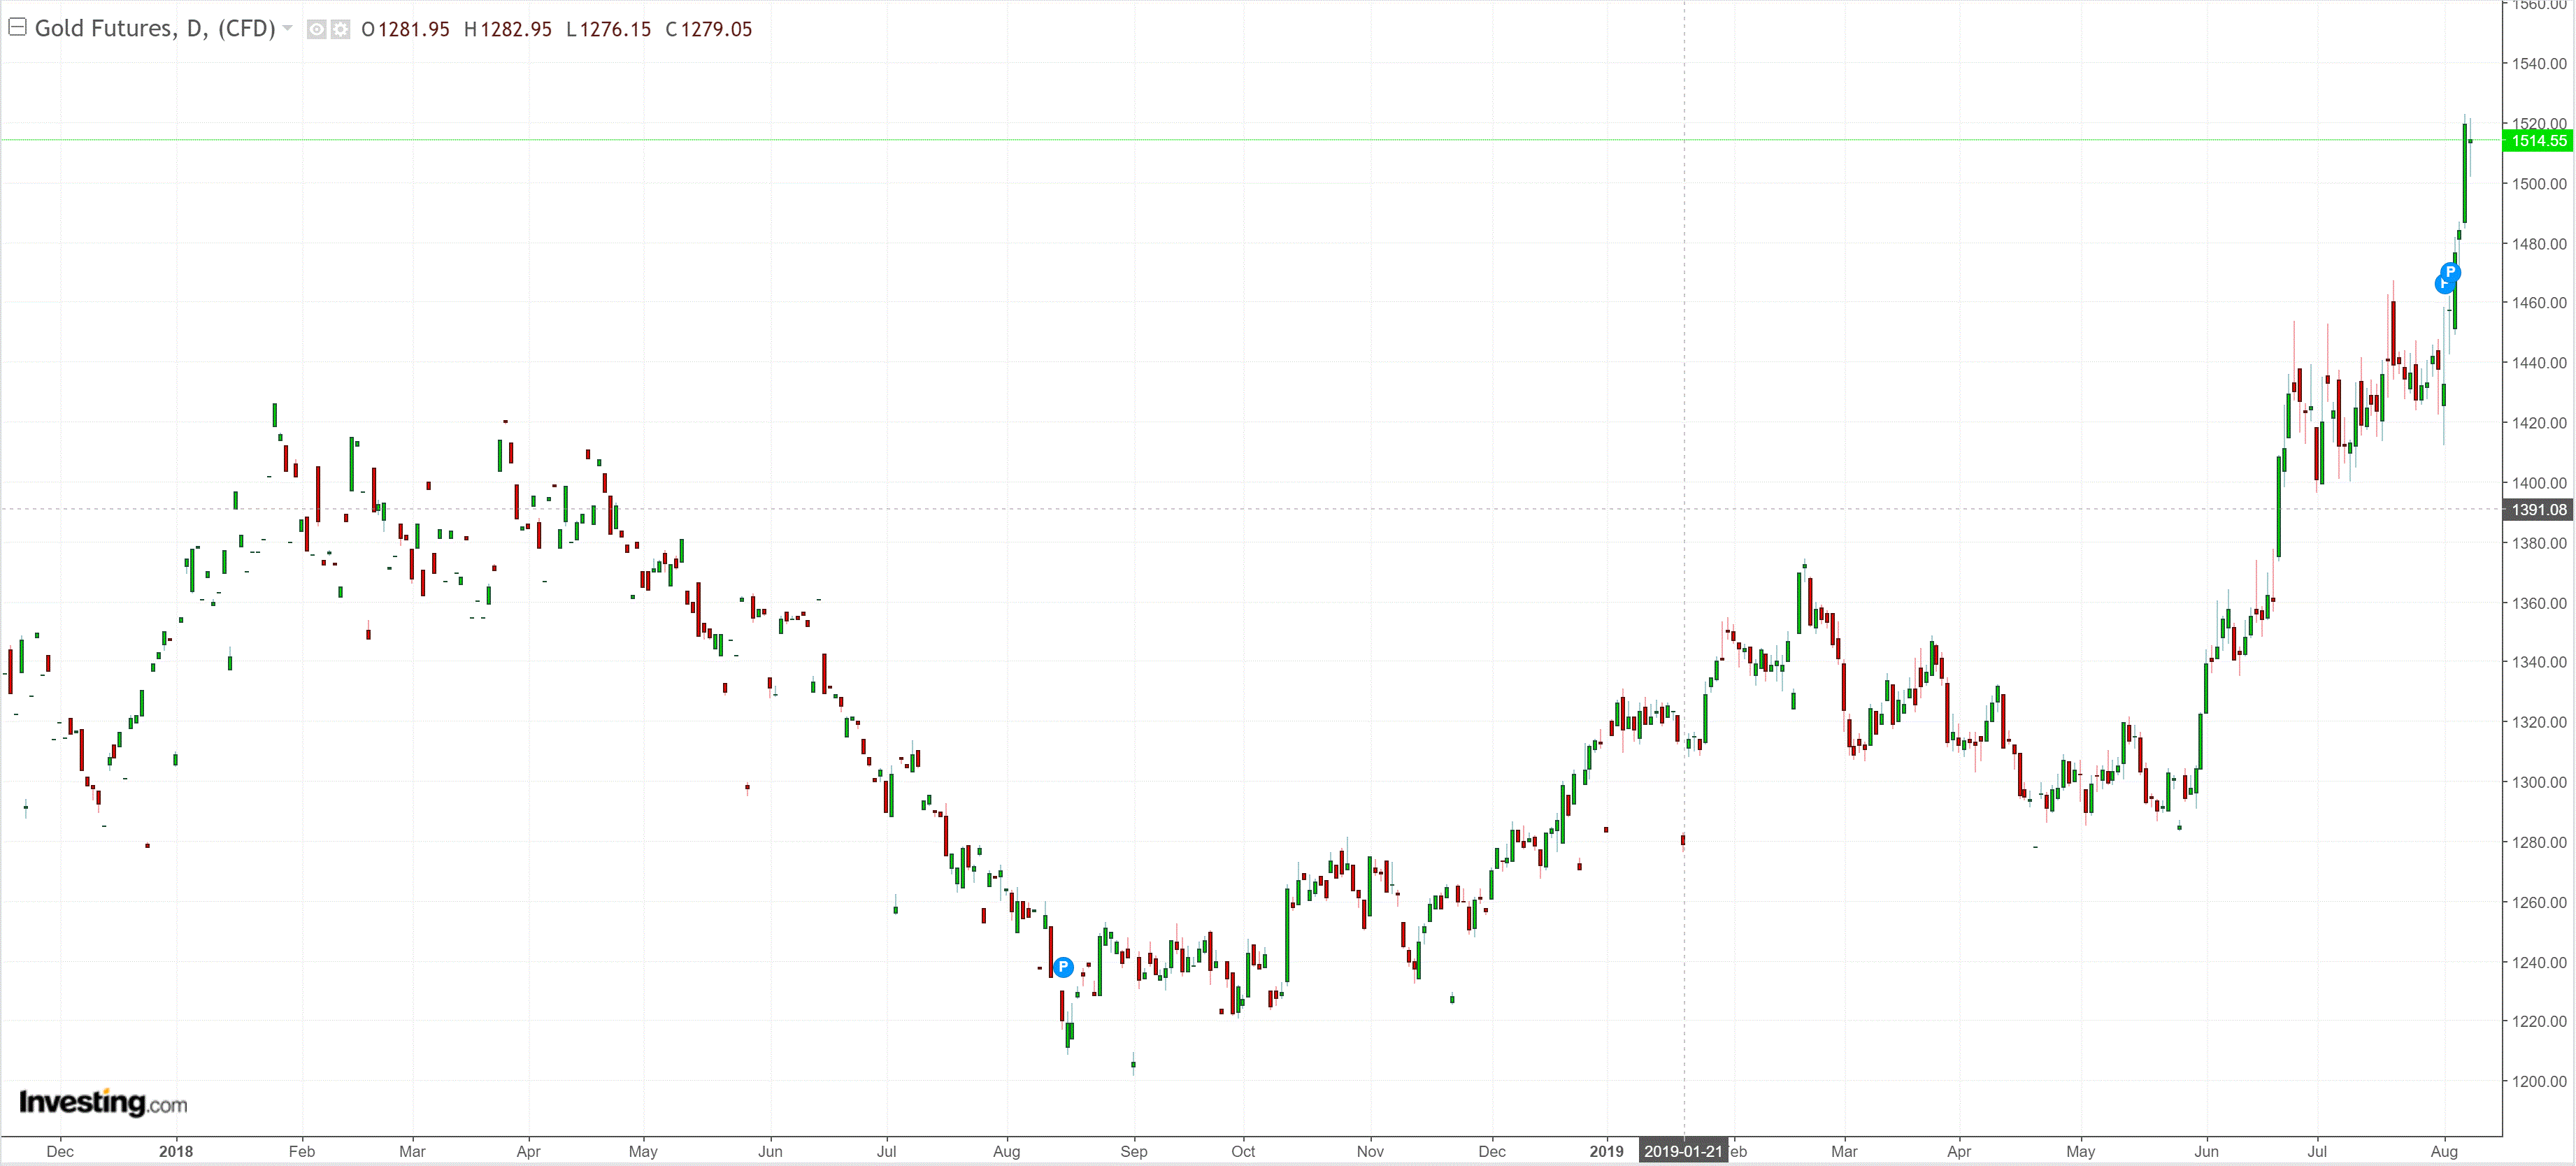
Task: Click the green 1514.55 current price label
Action: (2538, 141)
